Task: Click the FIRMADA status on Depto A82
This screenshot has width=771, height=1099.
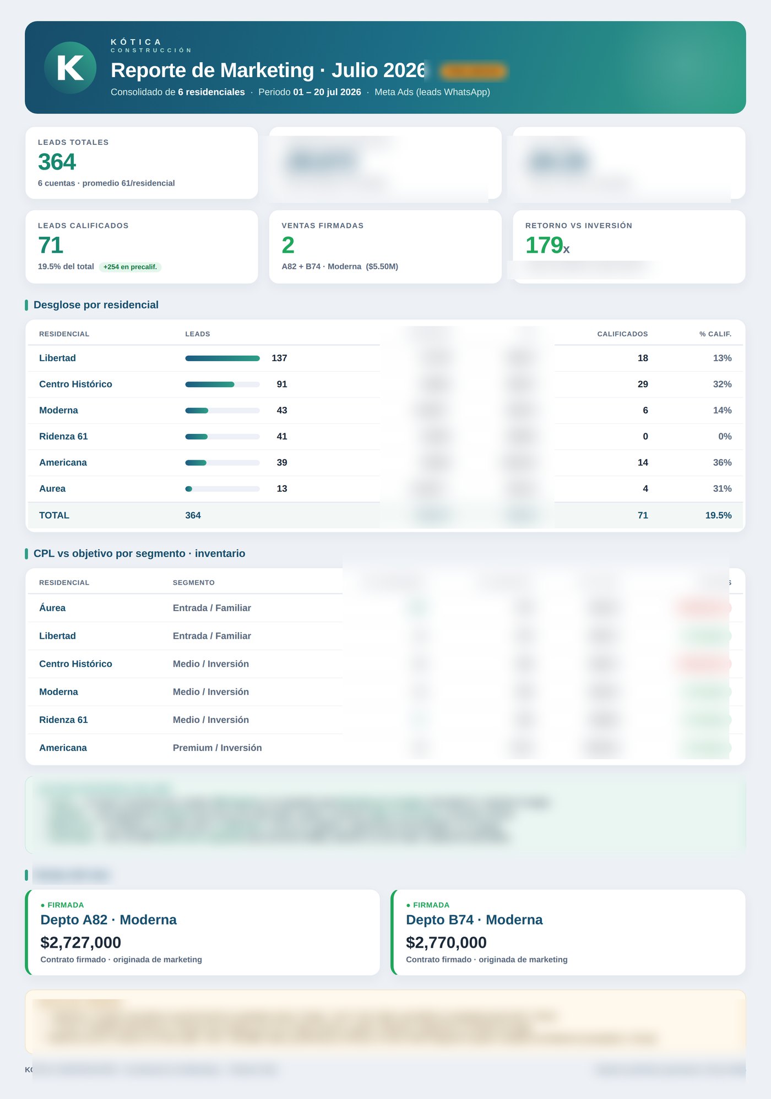Action: click(62, 905)
